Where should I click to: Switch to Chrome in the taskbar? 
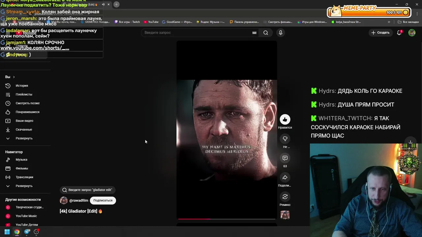coord(17,232)
